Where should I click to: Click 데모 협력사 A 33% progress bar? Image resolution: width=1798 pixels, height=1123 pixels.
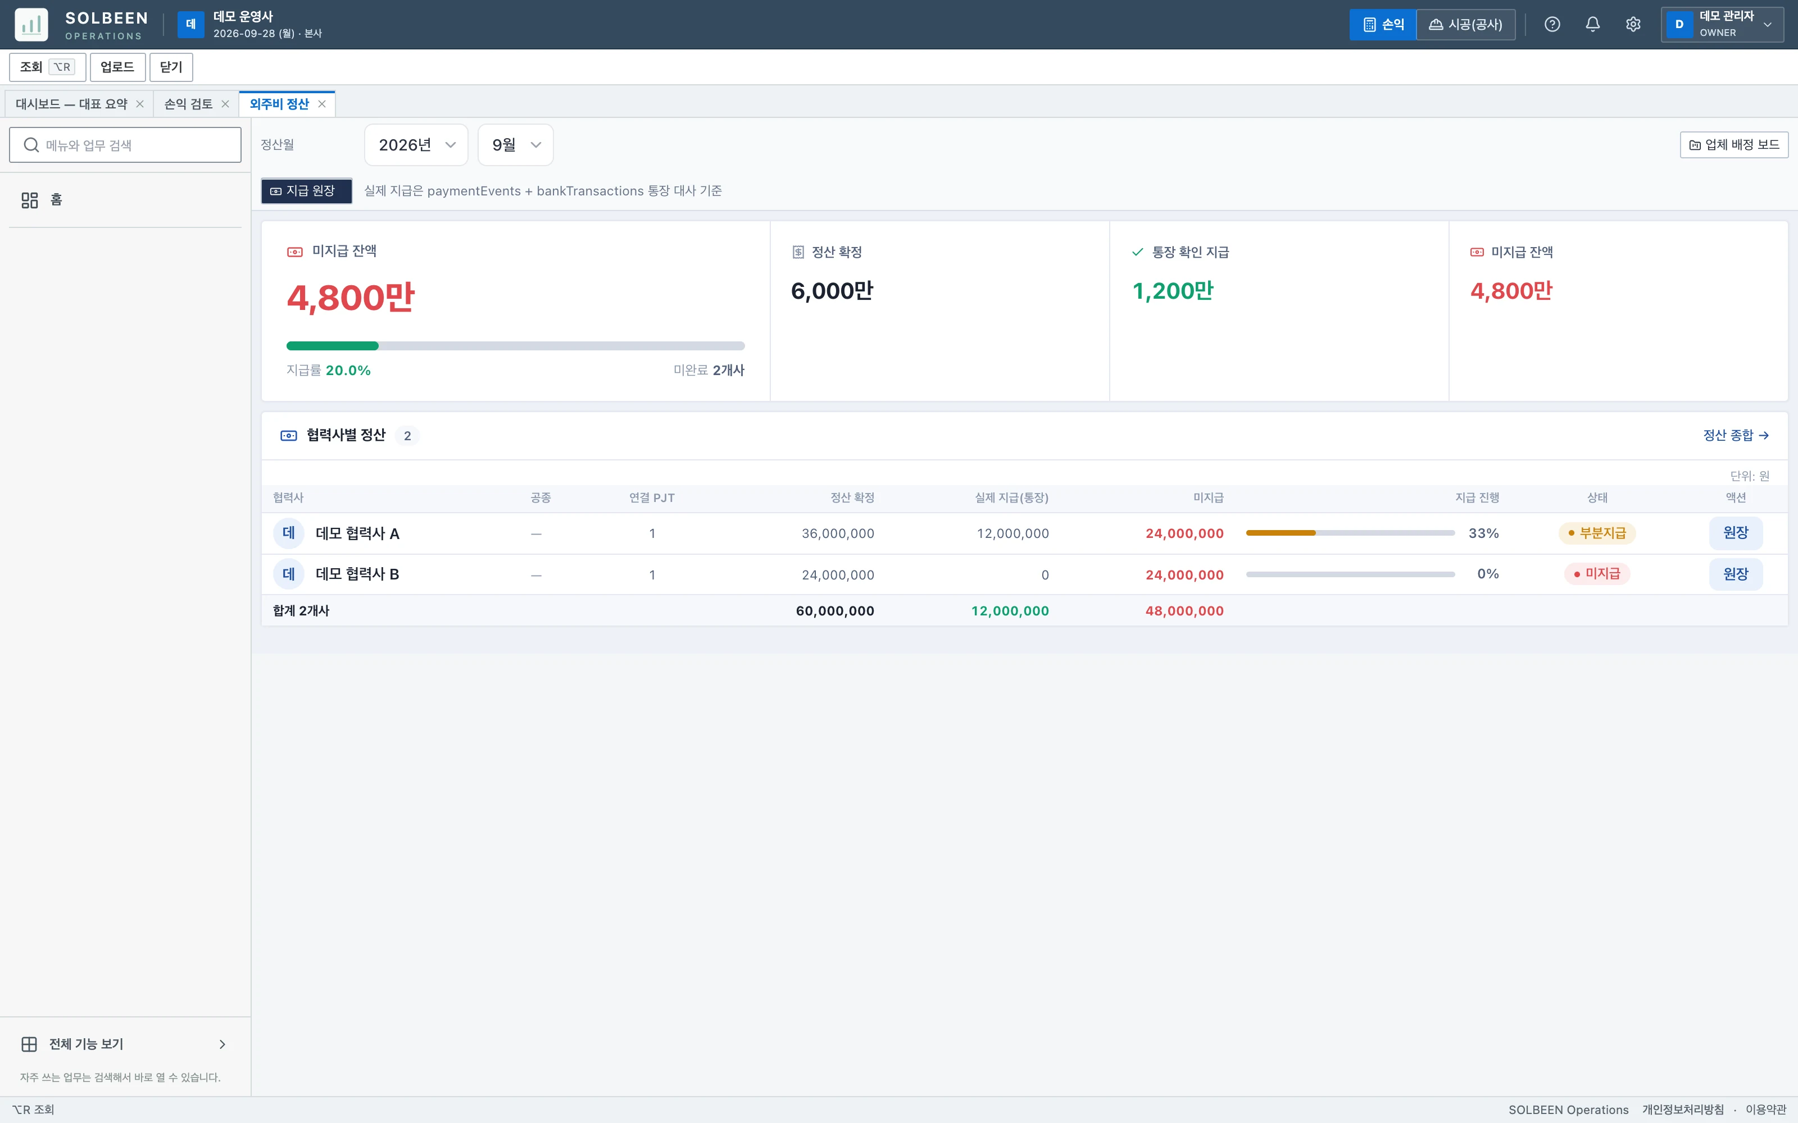(1350, 533)
